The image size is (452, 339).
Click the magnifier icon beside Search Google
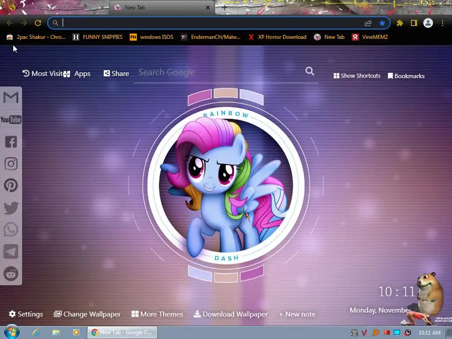pos(309,71)
